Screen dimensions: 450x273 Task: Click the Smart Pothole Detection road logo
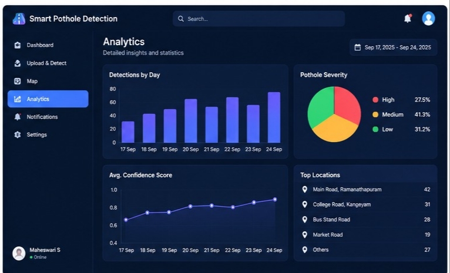[19, 19]
